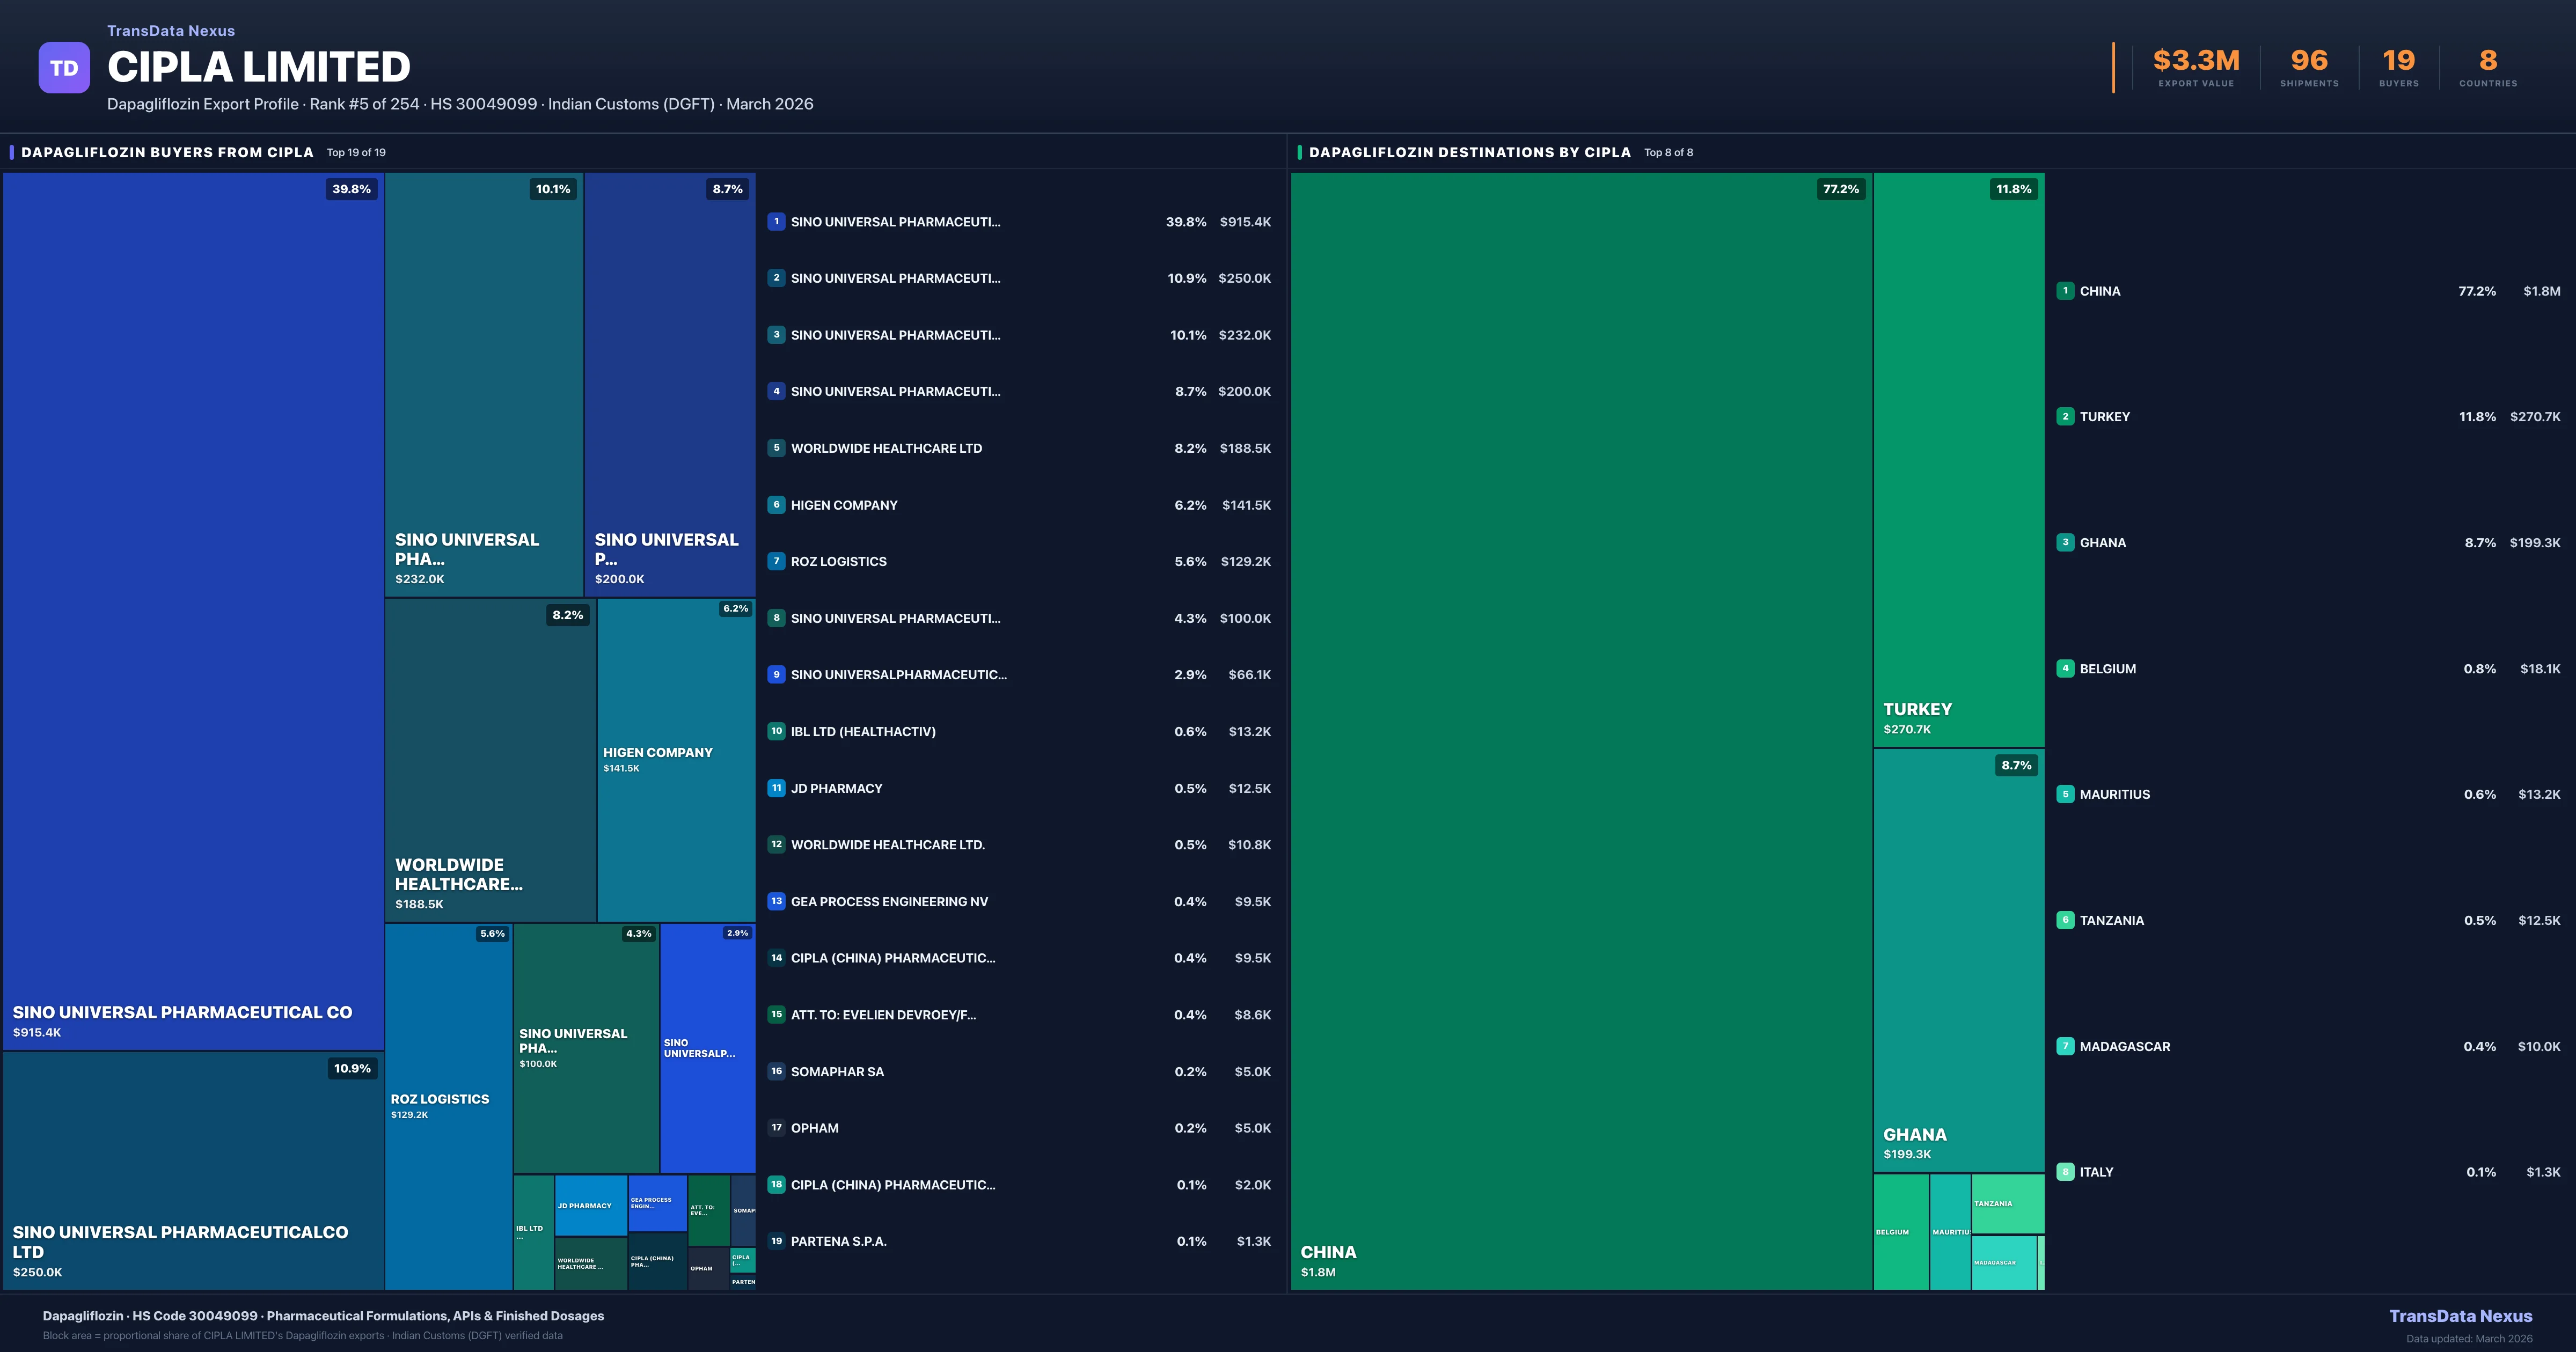Screen dimensions: 2576x1352
Task: Select the Turkey treemap block
Action: pos(1958,460)
